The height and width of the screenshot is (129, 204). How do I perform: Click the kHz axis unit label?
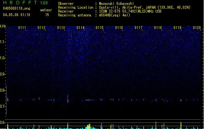click(3, 26)
